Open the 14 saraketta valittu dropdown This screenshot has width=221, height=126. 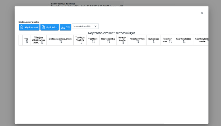click(85, 26)
